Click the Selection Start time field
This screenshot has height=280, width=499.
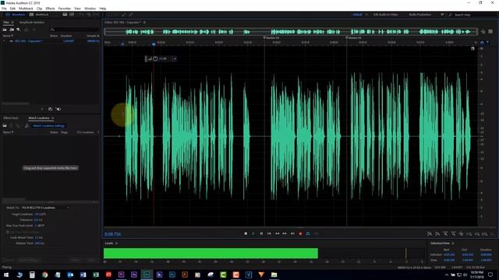pos(449,254)
